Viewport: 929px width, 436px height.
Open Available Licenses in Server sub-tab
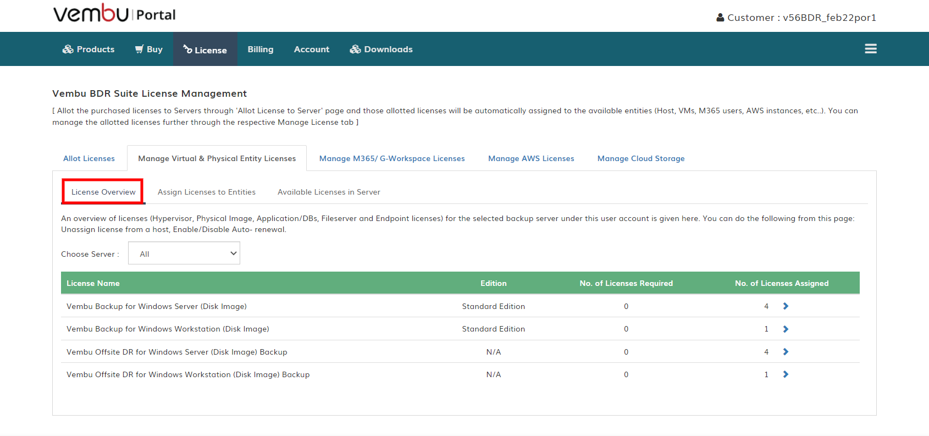click(x=329, y=192)
